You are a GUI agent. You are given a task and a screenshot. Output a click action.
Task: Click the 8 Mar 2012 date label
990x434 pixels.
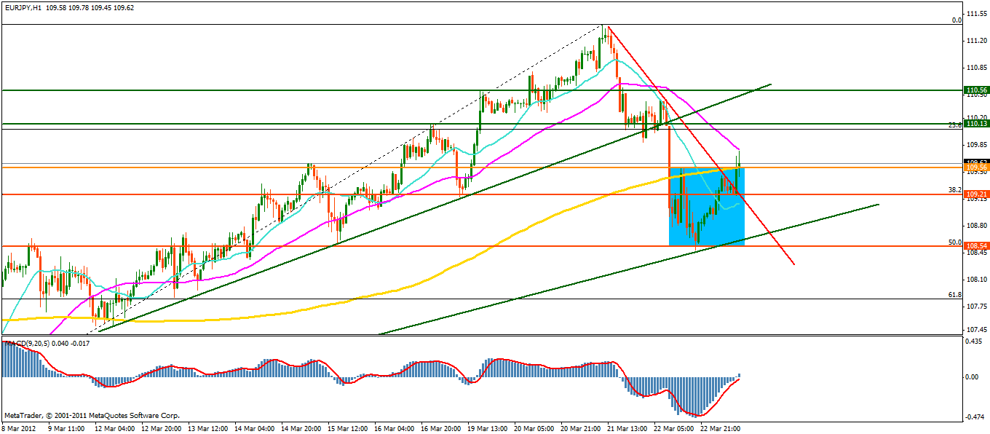pyautogui.click(x=20, y=428)
